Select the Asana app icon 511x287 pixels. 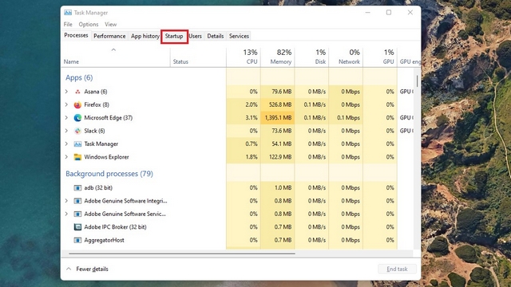click(77, 92)
